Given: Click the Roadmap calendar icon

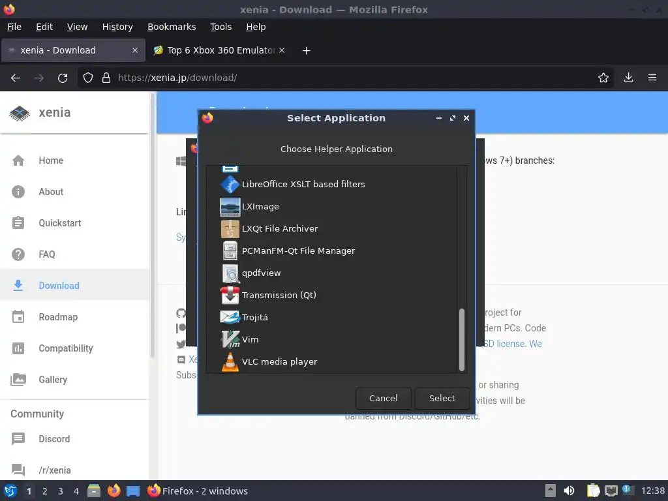Looking at the screenshot, I should tap(18, 317).
